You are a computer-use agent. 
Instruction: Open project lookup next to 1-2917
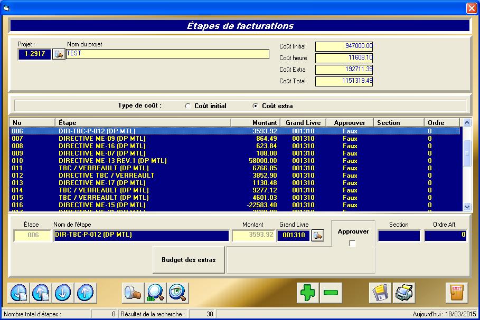pos(58,54)
